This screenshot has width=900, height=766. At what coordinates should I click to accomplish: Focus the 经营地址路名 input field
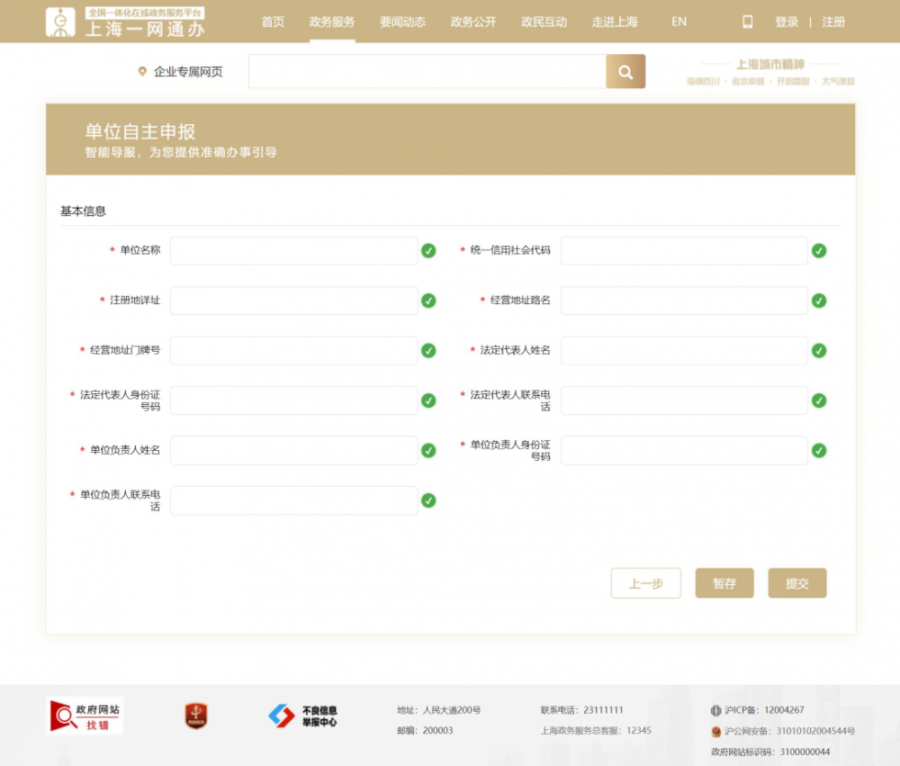pos(684,301)
